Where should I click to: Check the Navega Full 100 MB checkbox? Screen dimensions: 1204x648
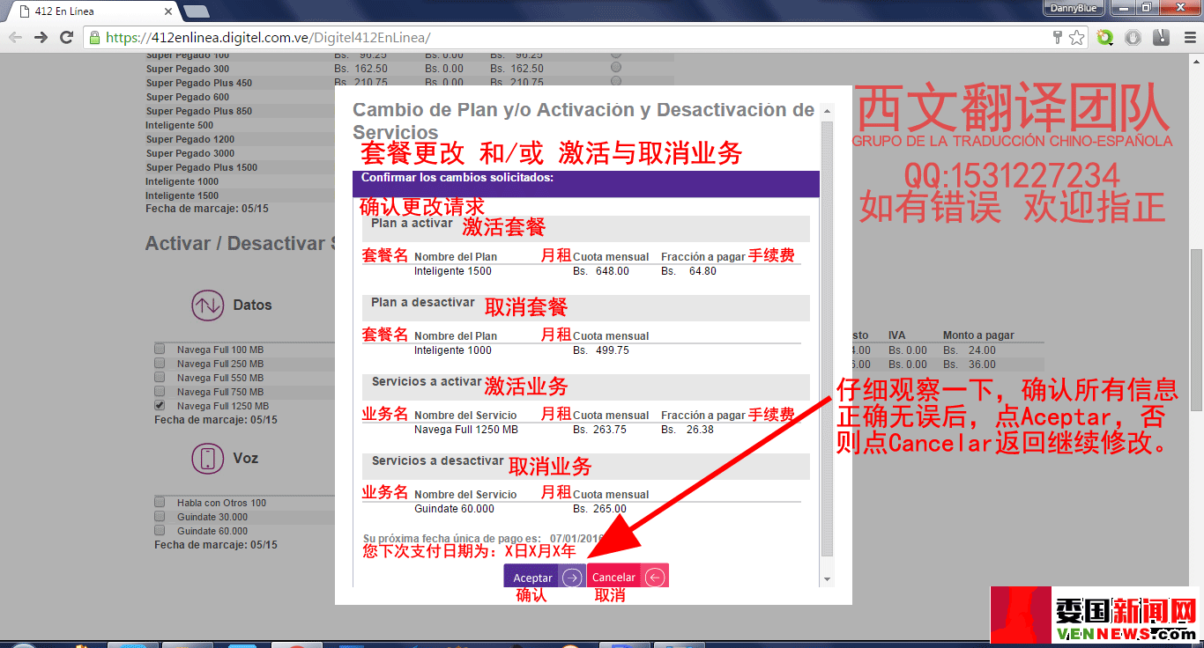click(160, 349)
